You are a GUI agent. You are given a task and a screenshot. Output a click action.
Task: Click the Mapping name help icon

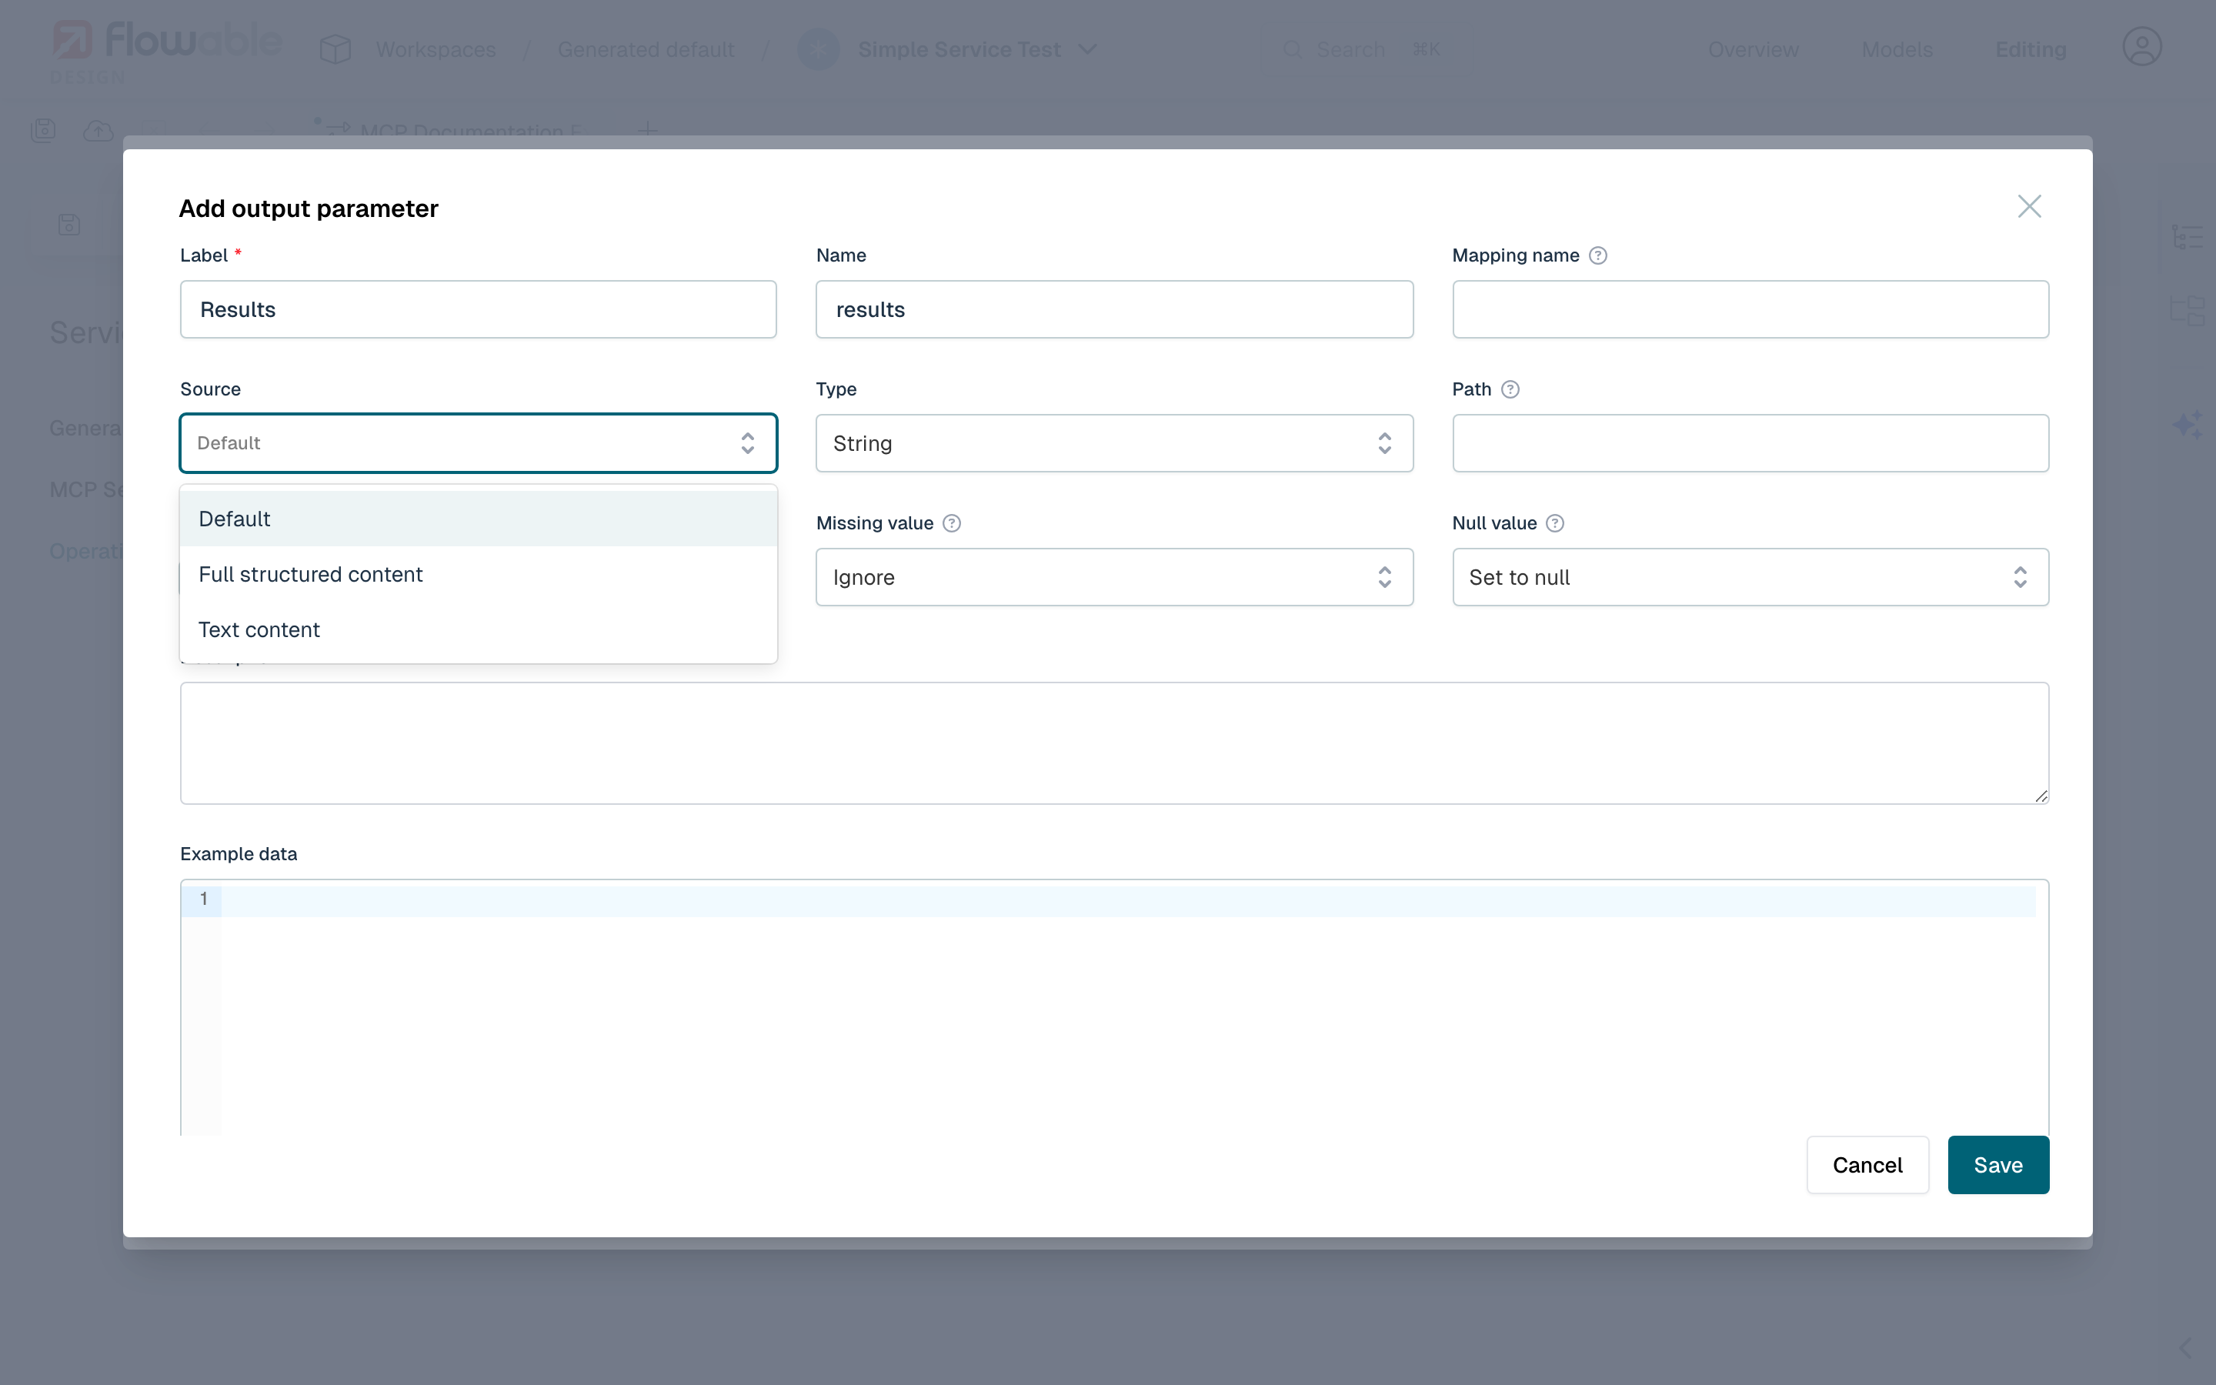pyautogui.click(x=1598, y=255)
